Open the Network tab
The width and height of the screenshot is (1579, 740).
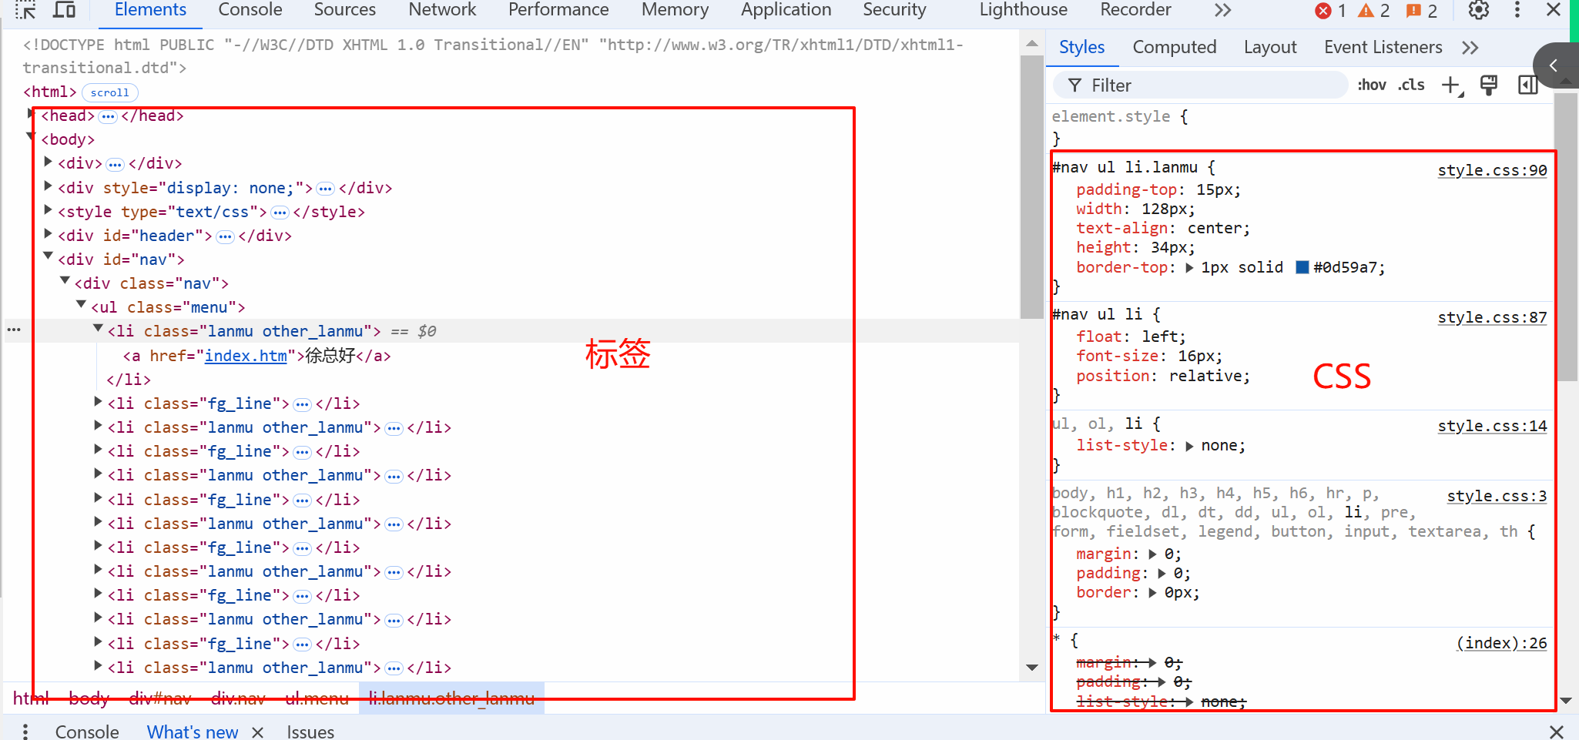[x=442, y=9]
